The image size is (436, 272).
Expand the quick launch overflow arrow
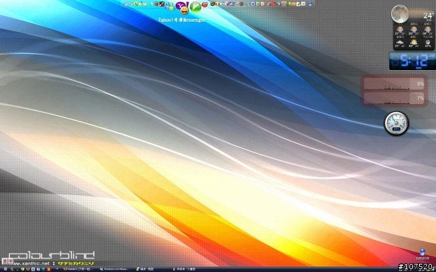pos(57,269)
